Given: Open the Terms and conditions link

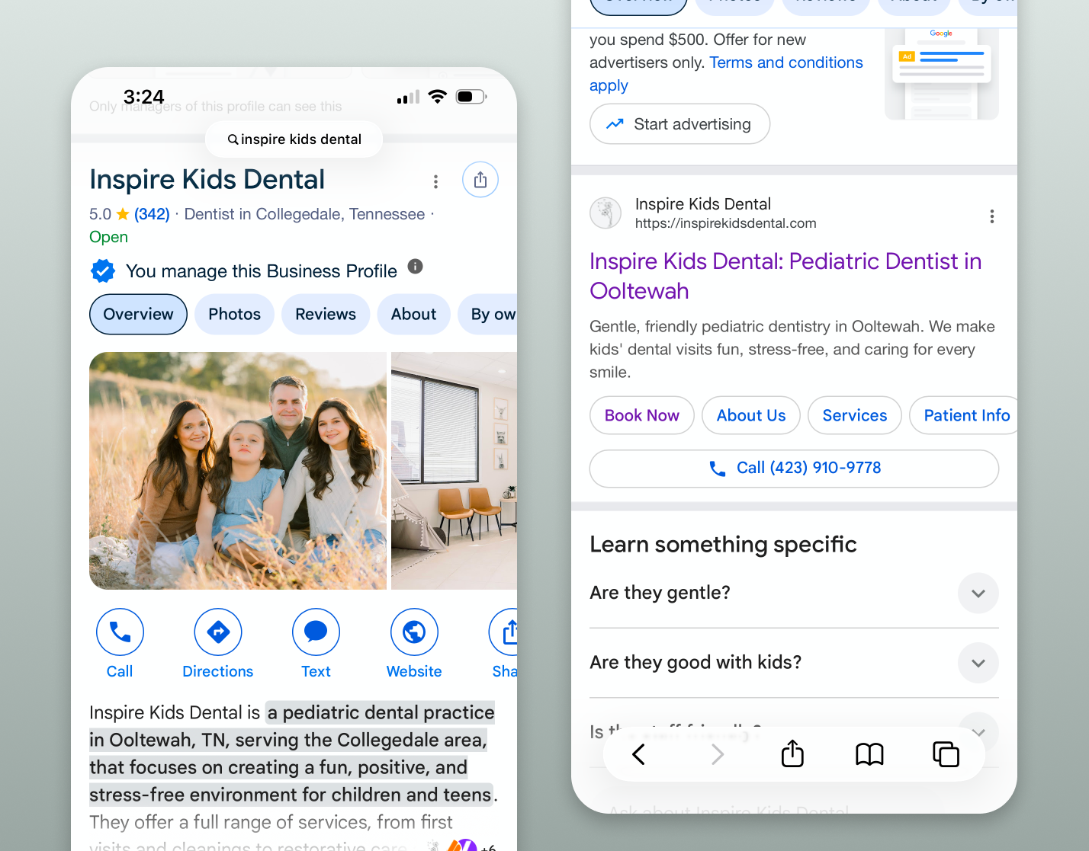Looking at the screenshot, I should 786,62.
